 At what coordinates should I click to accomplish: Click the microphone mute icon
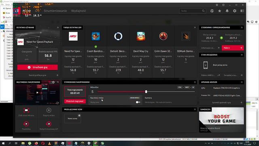pos(93,92)
